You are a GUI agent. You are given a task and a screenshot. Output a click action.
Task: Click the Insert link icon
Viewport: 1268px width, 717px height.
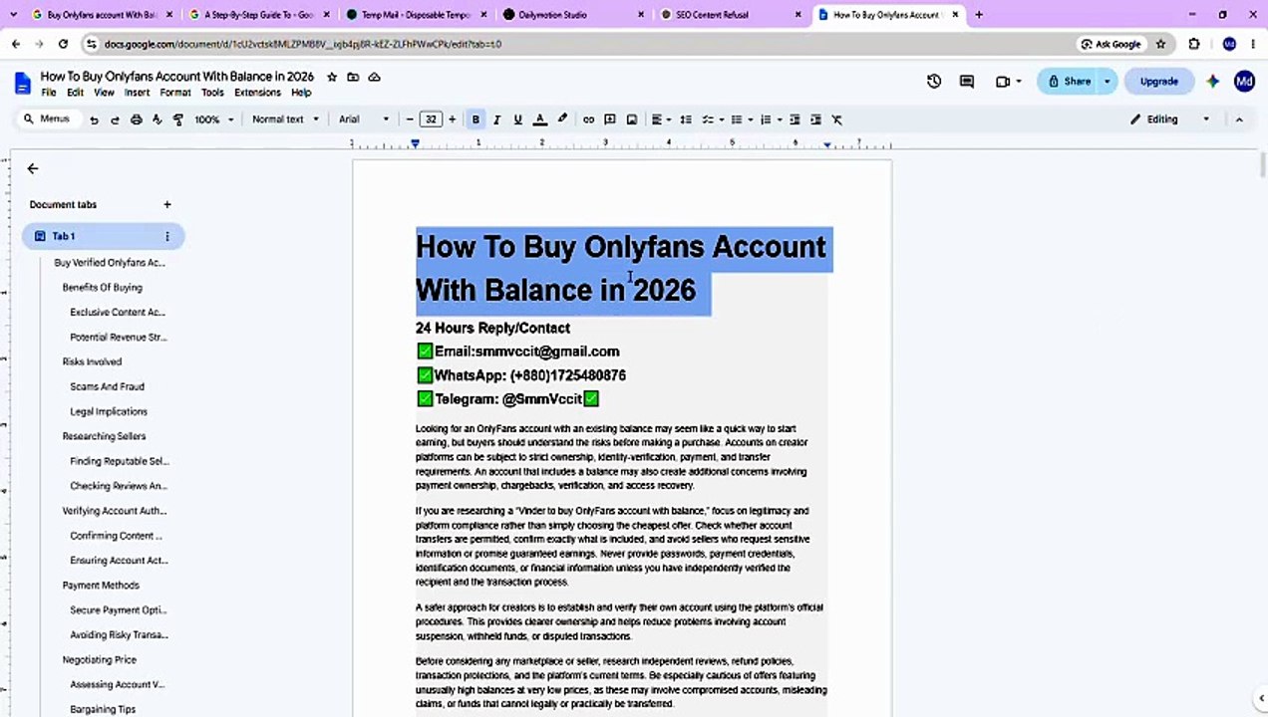coord(588,119)
